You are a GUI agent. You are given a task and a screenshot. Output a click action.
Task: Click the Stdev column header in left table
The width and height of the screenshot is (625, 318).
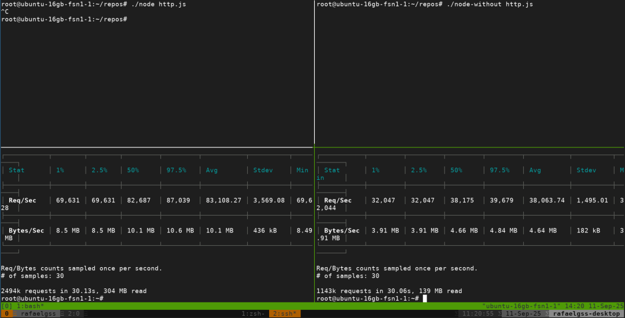[x=263, y=170]
